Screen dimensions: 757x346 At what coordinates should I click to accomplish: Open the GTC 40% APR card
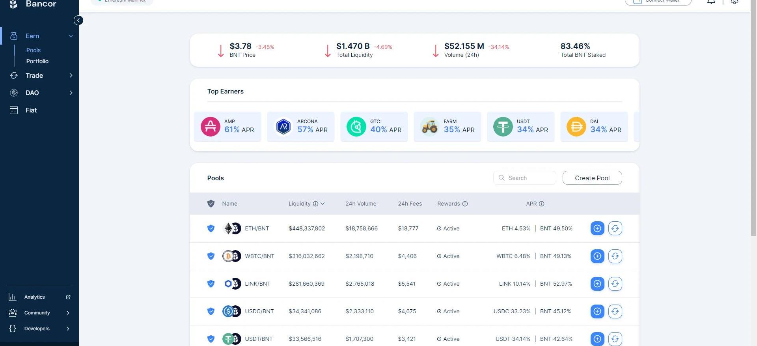(374, 127)
